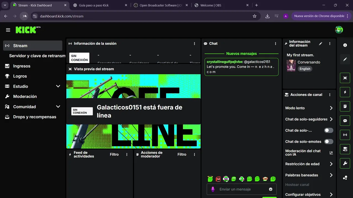353x198 pixels.
Task: Click Filtro in Feed de actividades
Action: click(114, 155)
